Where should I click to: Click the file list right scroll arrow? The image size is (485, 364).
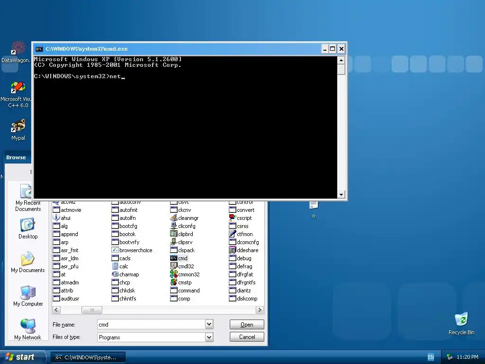pyautogui.click(x=260, y=310)
